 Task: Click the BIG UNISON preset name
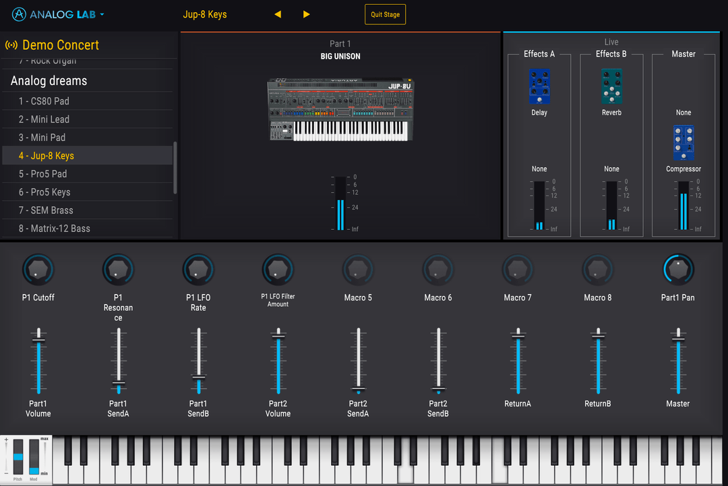tap(340, 56)
